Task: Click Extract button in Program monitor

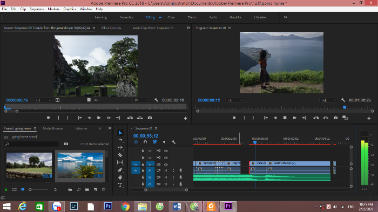Action: (326, 118)
